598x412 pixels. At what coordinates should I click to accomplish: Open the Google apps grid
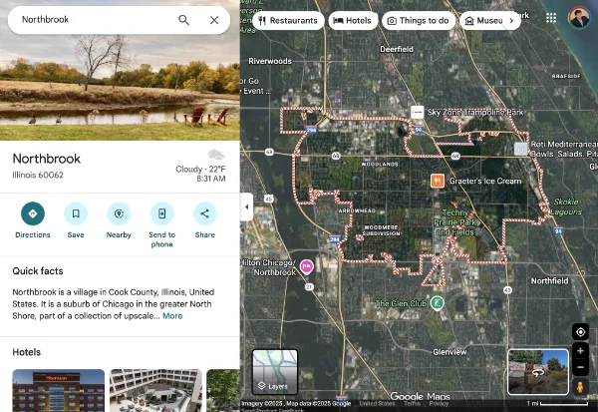(551, 18)
